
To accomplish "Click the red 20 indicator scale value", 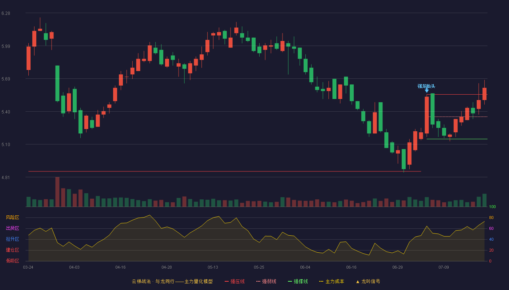I will [x=491, y=250].
